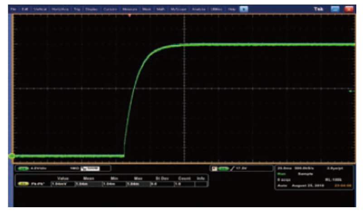364x214 pixels.
Task: Click the orange time readout
Action: (343, 185)
